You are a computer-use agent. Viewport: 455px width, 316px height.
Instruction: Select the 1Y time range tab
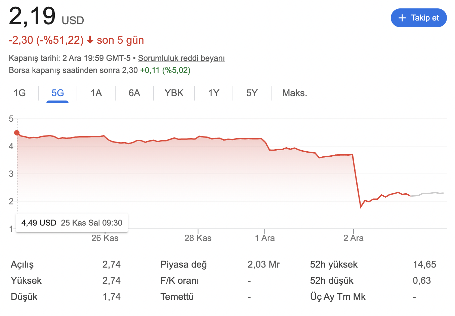point(214,93)
